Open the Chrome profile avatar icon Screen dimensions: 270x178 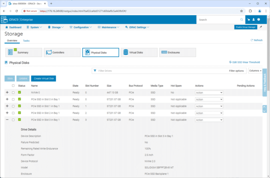tap(259, 11)
